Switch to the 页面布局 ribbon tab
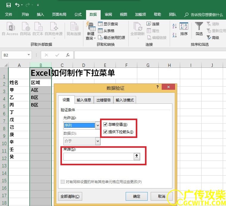This screenshot has height=206, width=226. click(x=59, y=15)
